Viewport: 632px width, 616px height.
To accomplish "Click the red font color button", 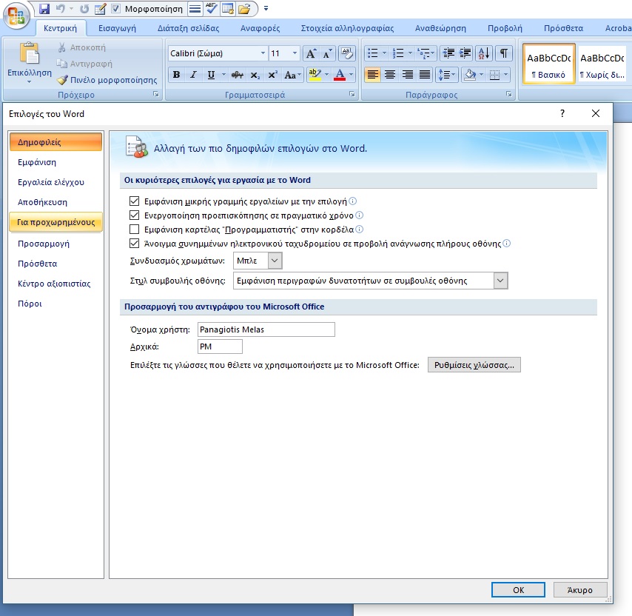I will tap(340, 75).
